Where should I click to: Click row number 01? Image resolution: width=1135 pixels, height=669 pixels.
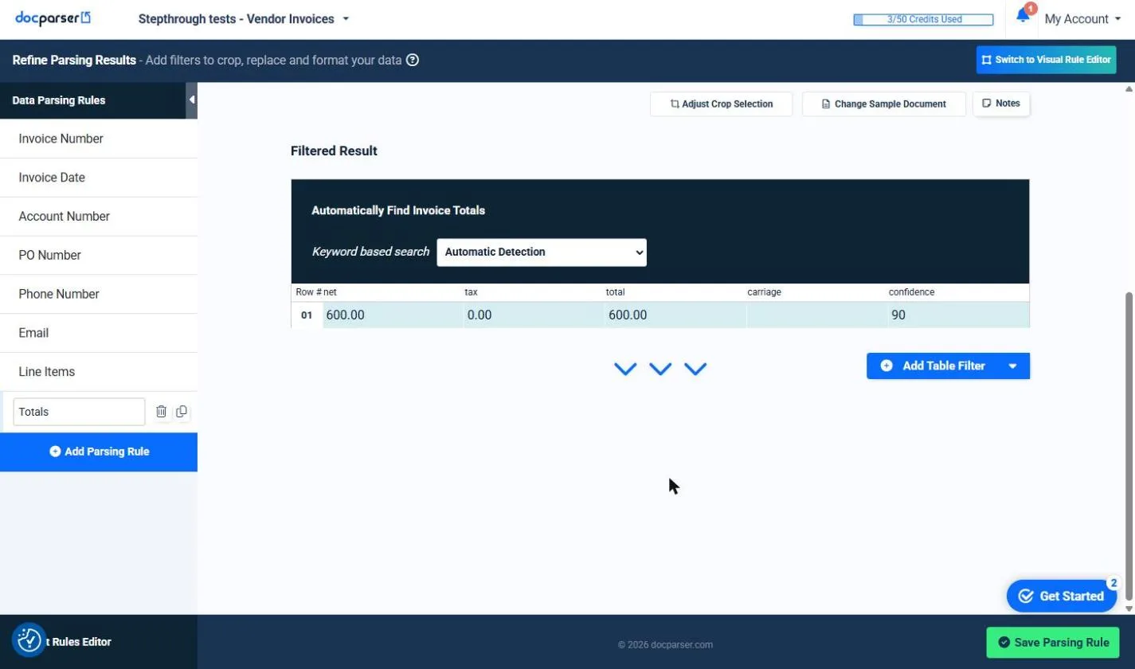tap(307, 315)
